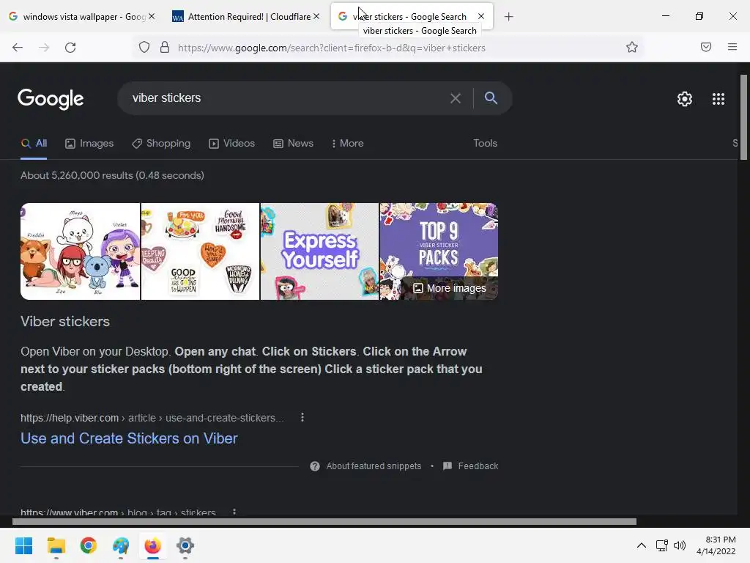
Task: Open options for help.viber.com result
Action: pyautogui.click(x=302, y=417)
